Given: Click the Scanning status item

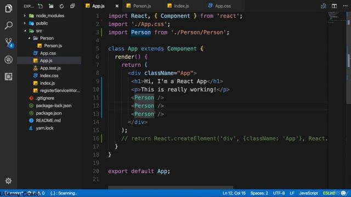Looking at the screenshot, I should pyautogui.click(x=64, y=193).
